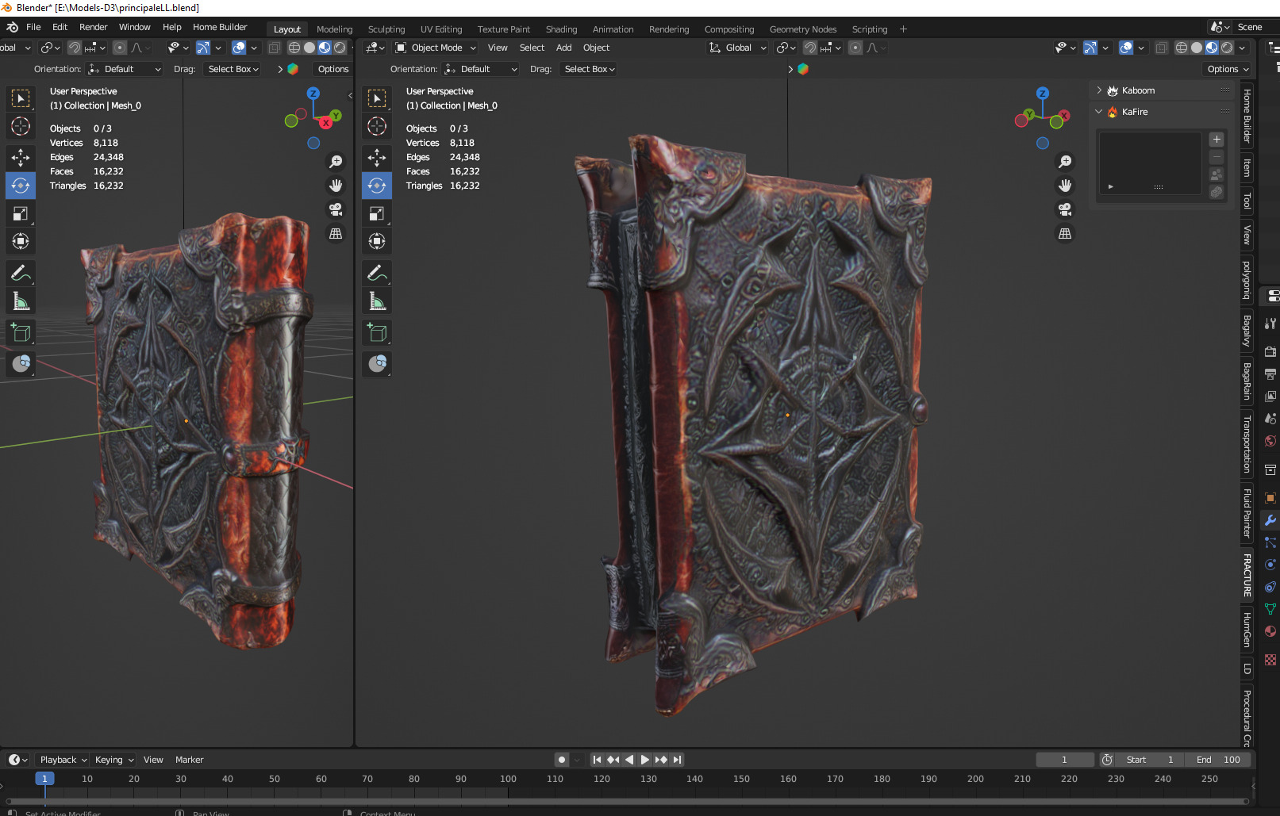Select the Annotate tool in left viewport

(21, 274)
